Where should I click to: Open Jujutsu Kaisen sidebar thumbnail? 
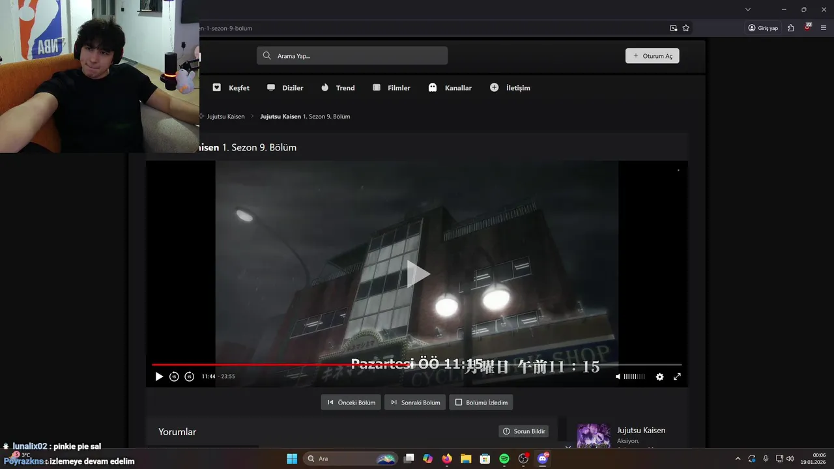click(x=594, y=436)
